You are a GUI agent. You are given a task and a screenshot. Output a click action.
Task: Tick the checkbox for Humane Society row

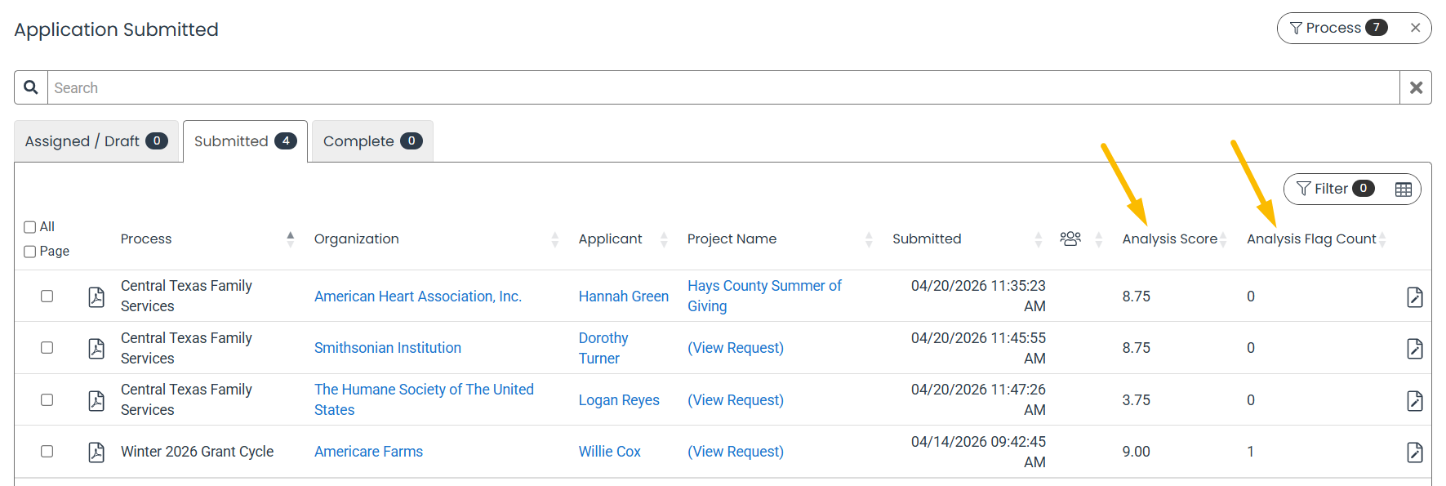pos(47,400)
